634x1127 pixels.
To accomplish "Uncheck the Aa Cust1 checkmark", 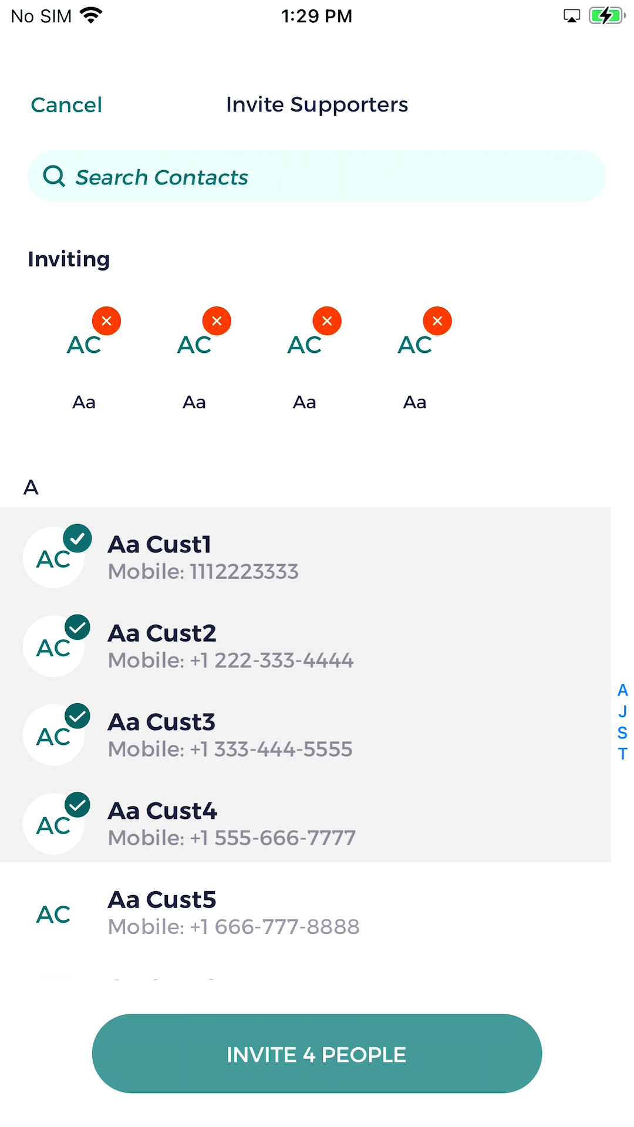I will 77,538.
